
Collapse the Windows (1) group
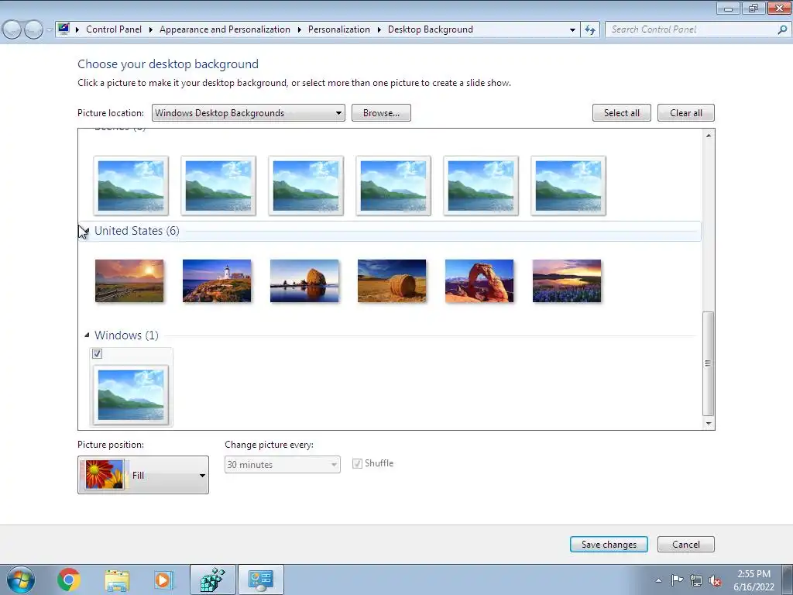coord(87,335)
